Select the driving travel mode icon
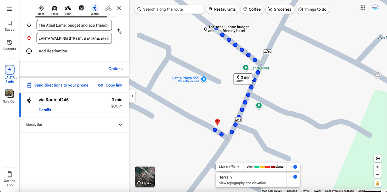This screenshot has height=192, width=387. tap(55, 8)
